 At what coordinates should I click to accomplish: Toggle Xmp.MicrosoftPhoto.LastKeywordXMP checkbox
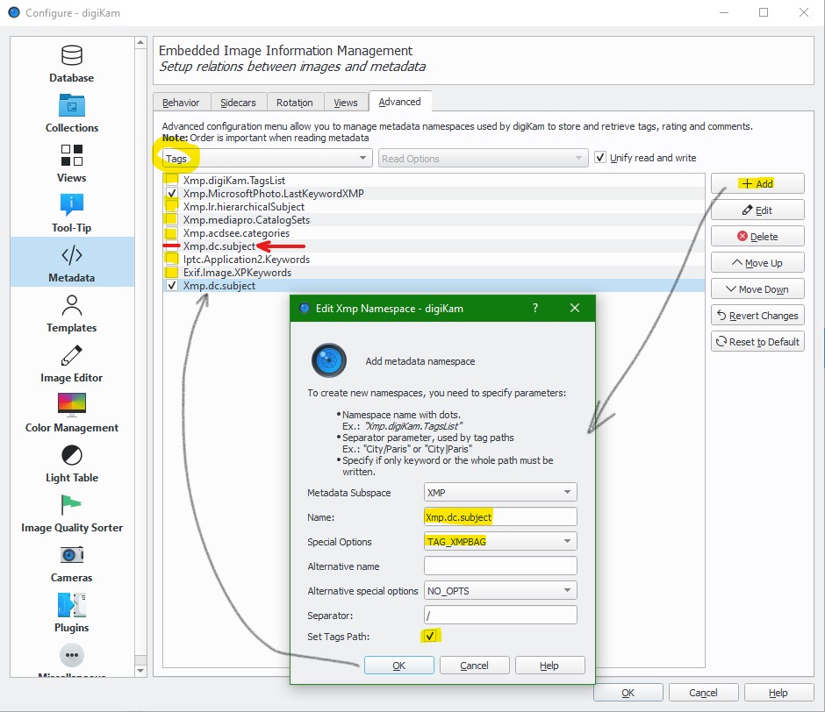coord(172,193)
